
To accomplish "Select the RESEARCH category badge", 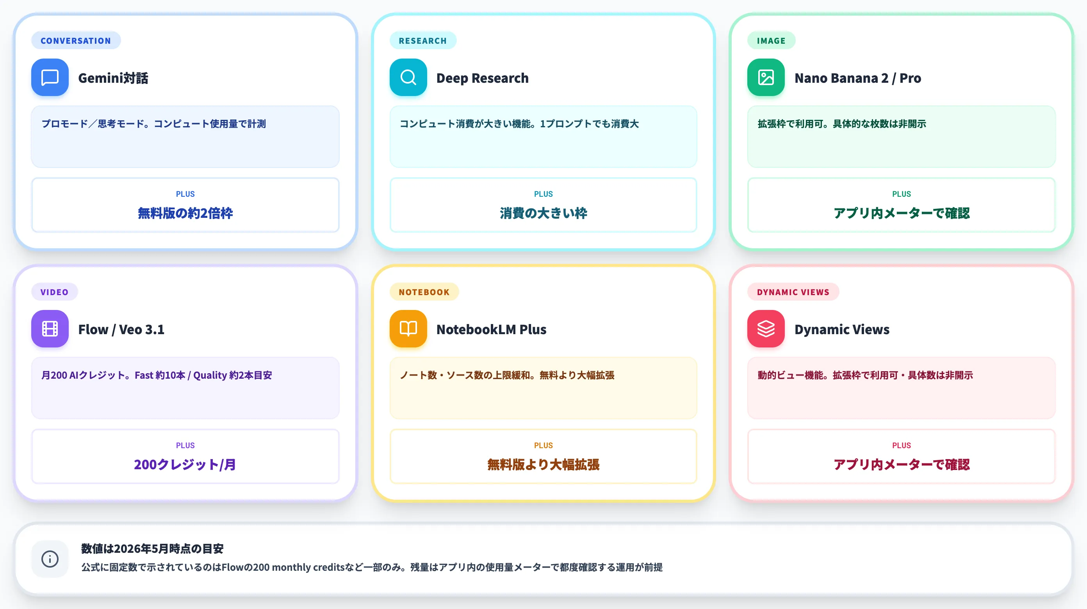I will pos(423,41).
